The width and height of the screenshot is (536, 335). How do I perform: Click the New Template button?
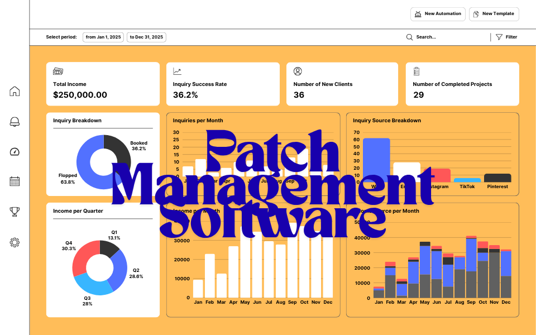click(x=494, y=14)
